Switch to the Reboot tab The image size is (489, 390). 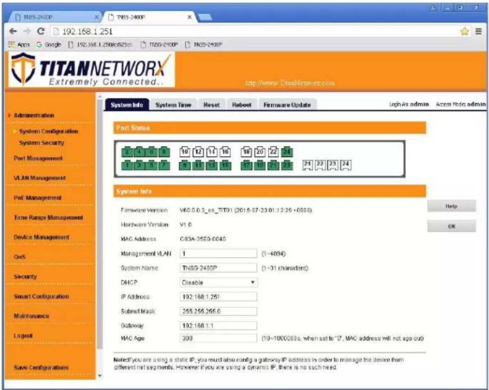click(x=242, y=105)
